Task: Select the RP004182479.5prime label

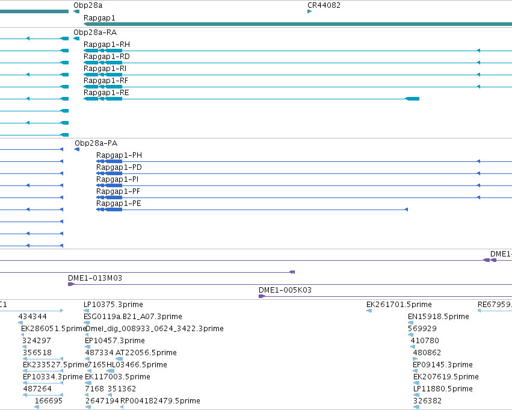Action: tap(160, 401)
